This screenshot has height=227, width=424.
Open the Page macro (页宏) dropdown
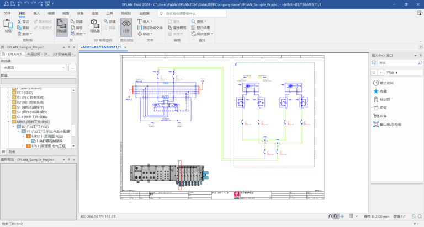84,34
